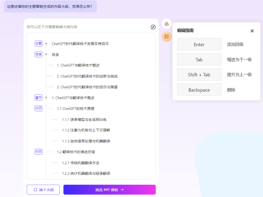
Task: Click the node circle before 1.2.1 row
Action: click(x=56, y=162)
